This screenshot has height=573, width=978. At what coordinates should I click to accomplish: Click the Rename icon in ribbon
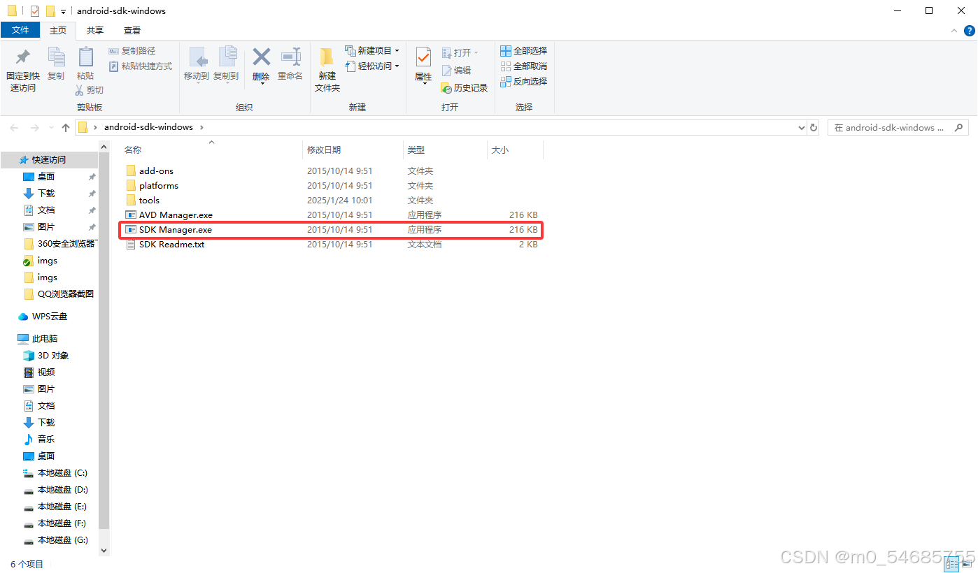pos(290,57)
